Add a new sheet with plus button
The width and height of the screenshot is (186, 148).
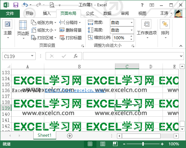pos(70,136)
